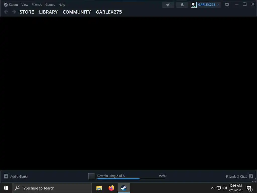The image size is (257, 193).
Task: Open the Steam menu
Action: (13, 5)
